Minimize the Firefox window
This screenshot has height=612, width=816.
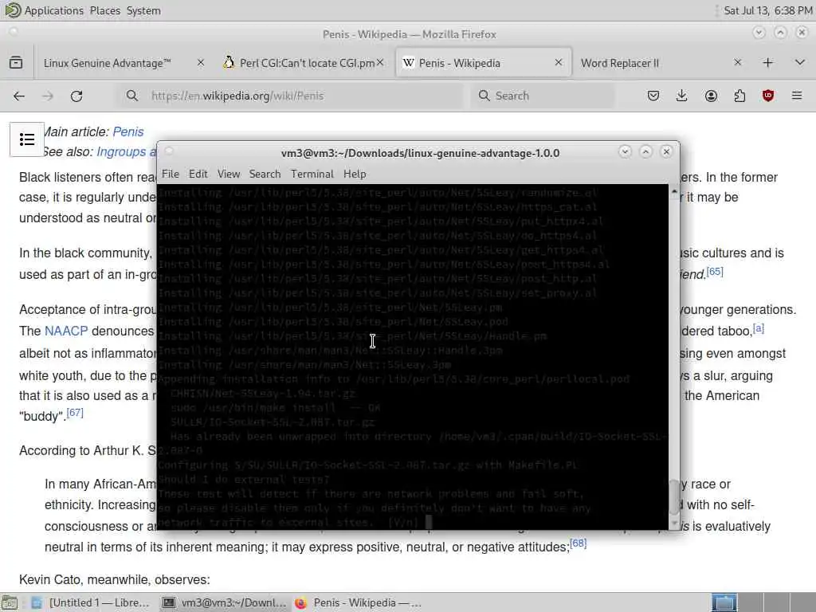[x=759, y=33]
